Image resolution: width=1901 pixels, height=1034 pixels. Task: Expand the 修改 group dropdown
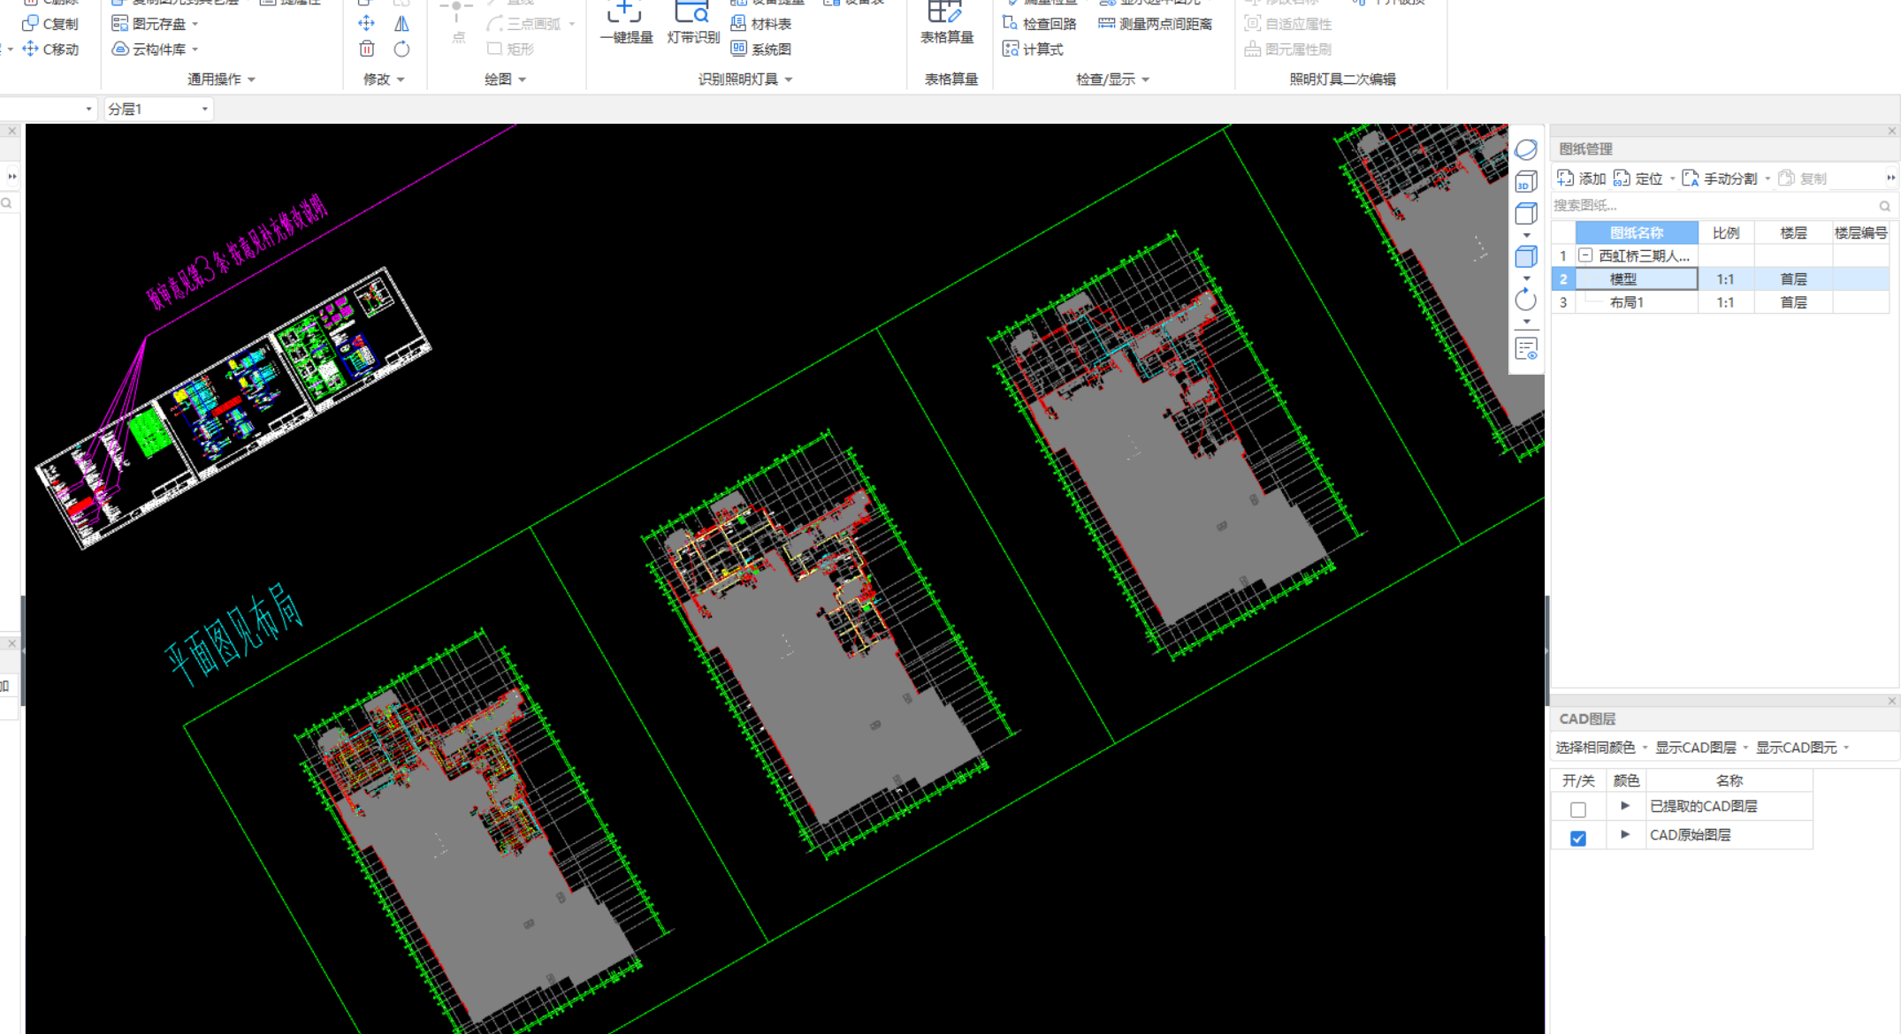401,80
